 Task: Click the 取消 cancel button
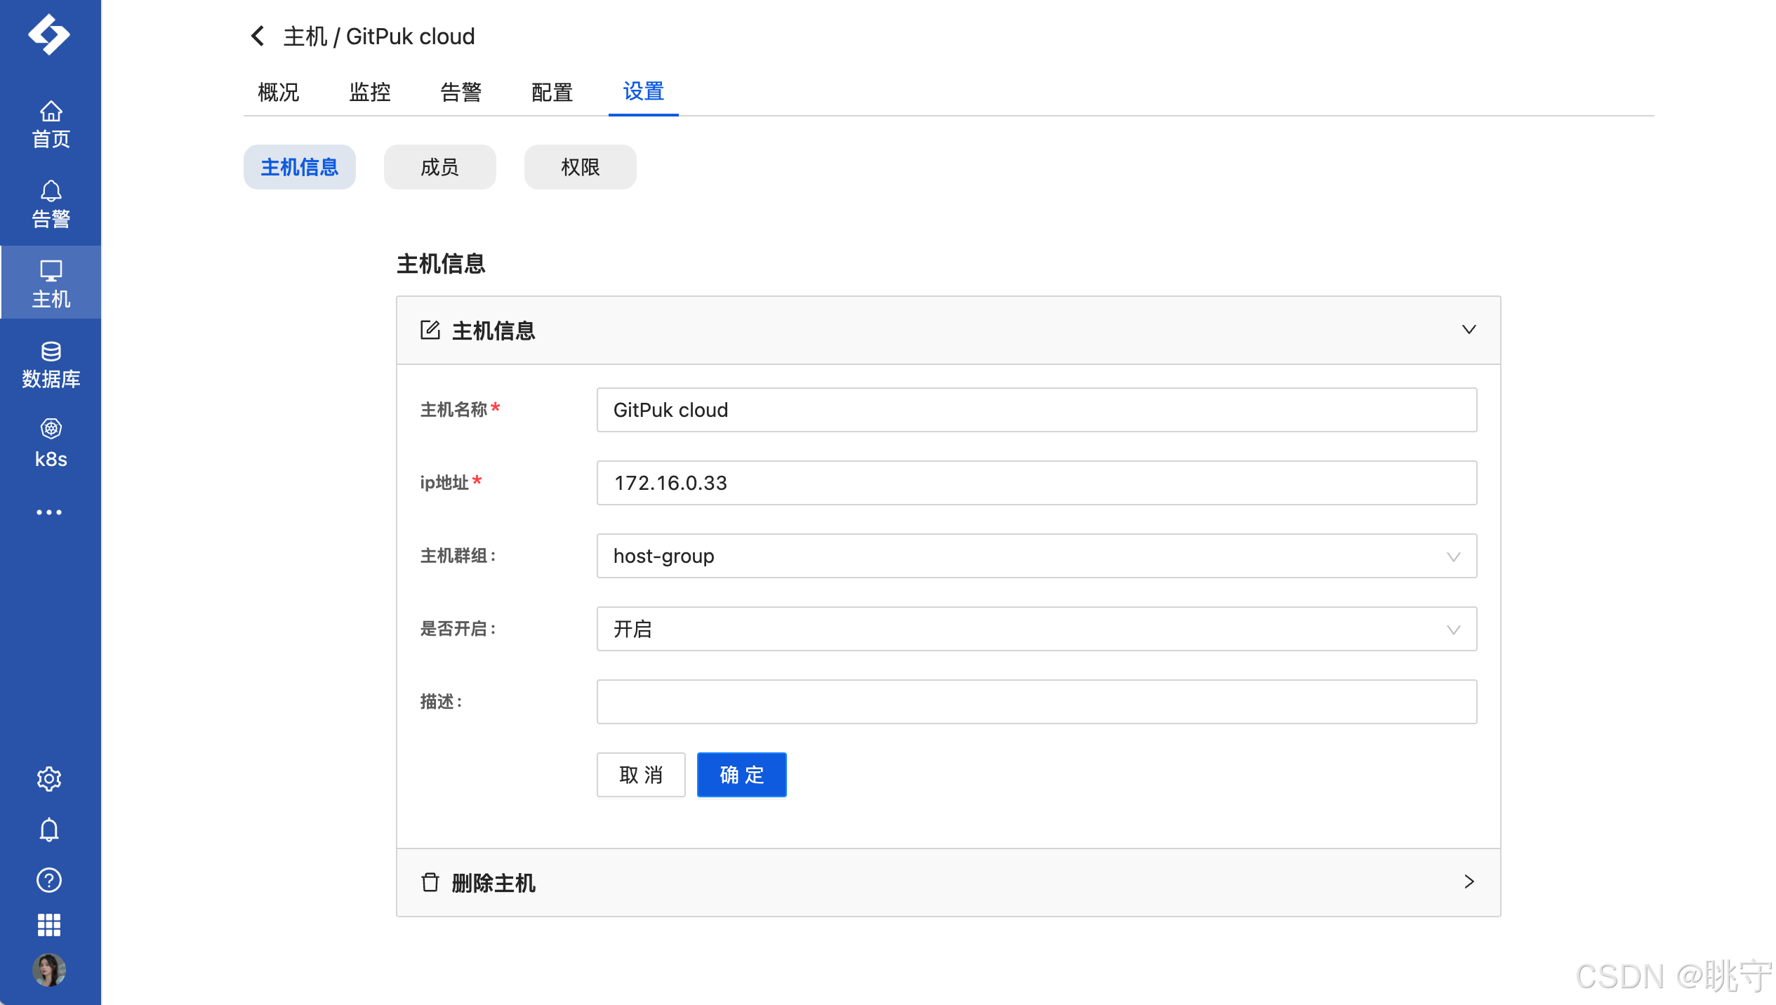pos(641,775)
